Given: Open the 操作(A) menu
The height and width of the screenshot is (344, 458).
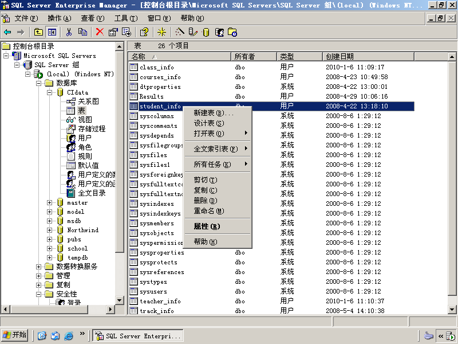Looking at the screenshot, I should point(60,18).
